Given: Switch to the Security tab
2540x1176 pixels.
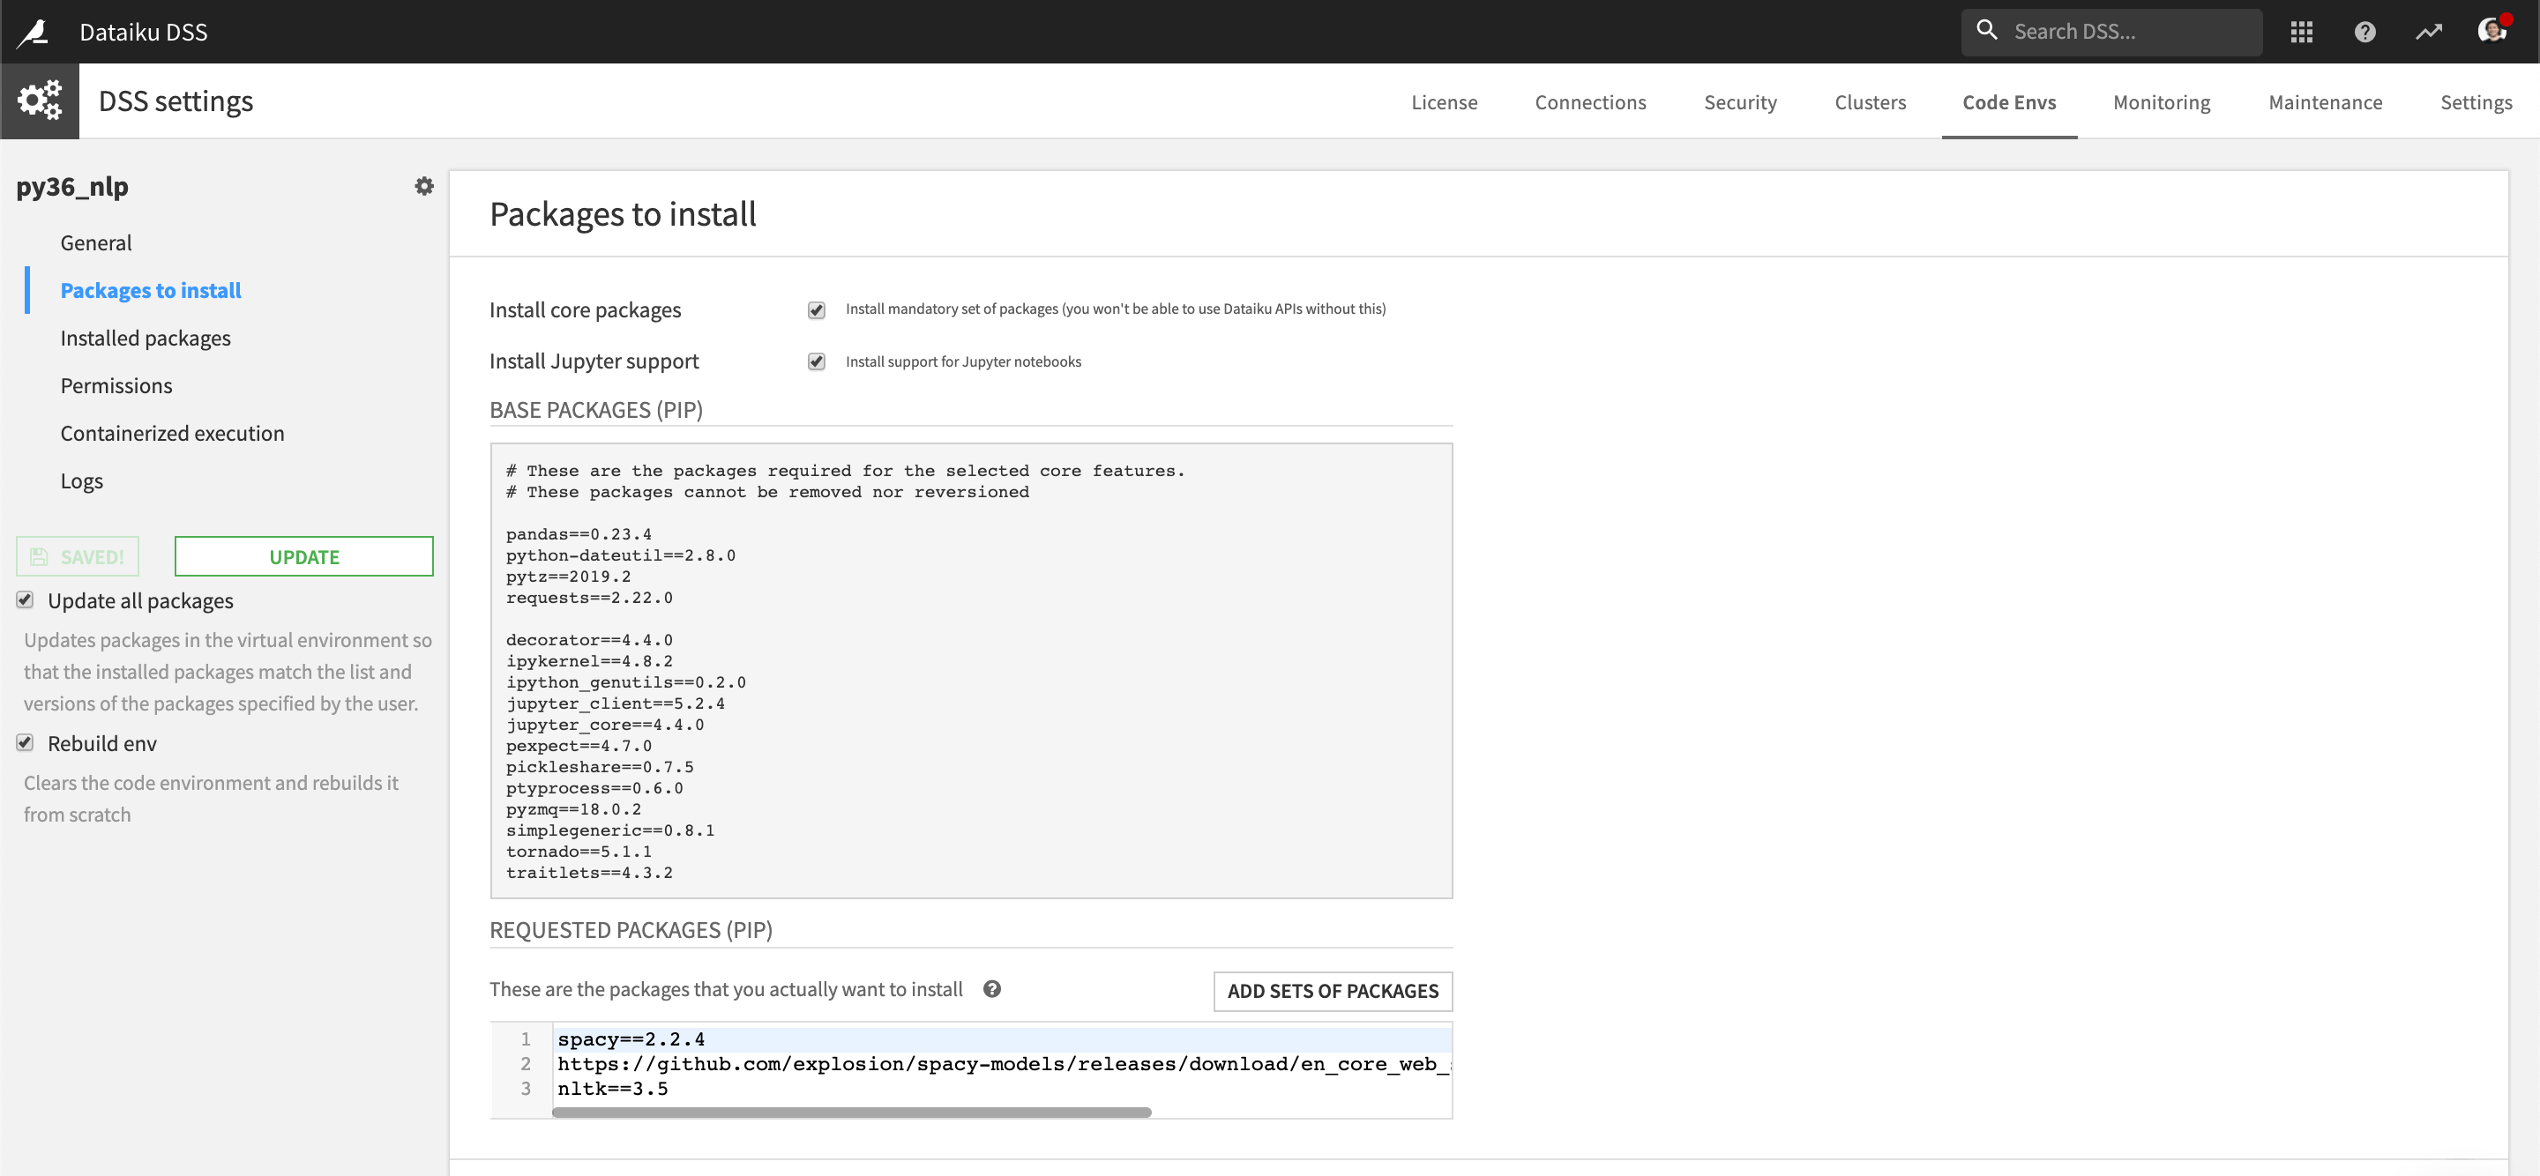Looking at the screenshot, I should [1739, 102].
